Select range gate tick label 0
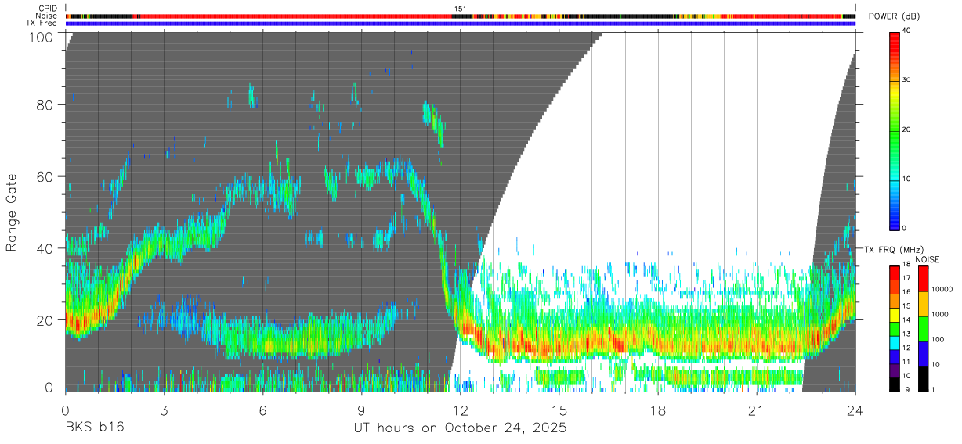Screen dimensions: 962x444 (x=49, y=388)
